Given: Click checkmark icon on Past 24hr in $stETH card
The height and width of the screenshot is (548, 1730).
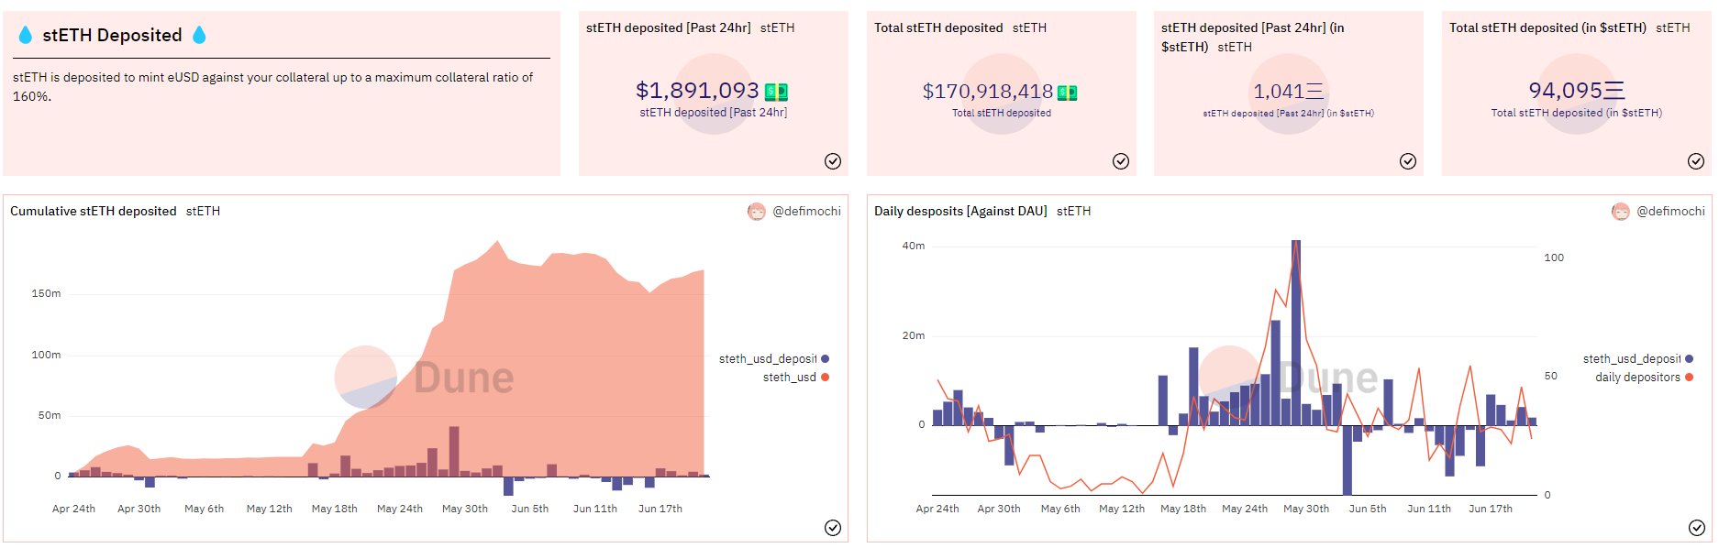Looking at the screenshot, I should coord(1408,161).
